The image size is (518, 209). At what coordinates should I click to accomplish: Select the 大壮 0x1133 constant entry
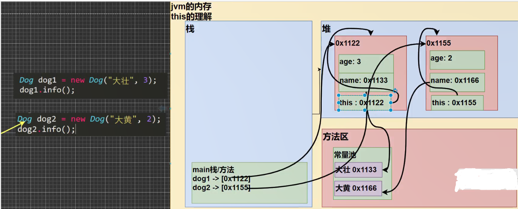pos(357,170)
